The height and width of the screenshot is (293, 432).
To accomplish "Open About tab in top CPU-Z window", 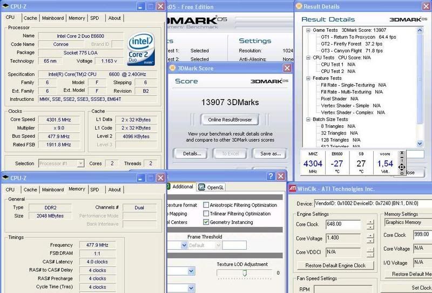I will point(114,18).
